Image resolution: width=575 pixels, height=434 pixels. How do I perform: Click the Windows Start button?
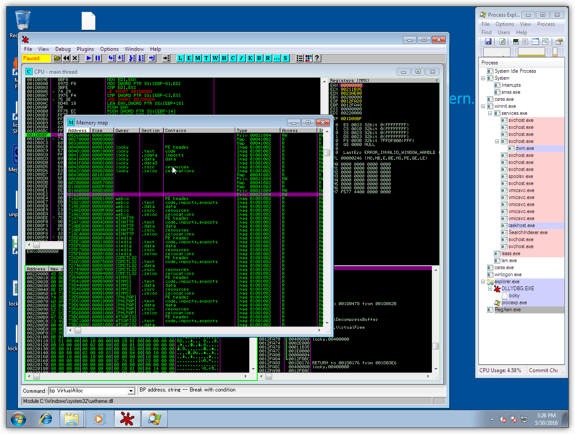click(18, 419)
